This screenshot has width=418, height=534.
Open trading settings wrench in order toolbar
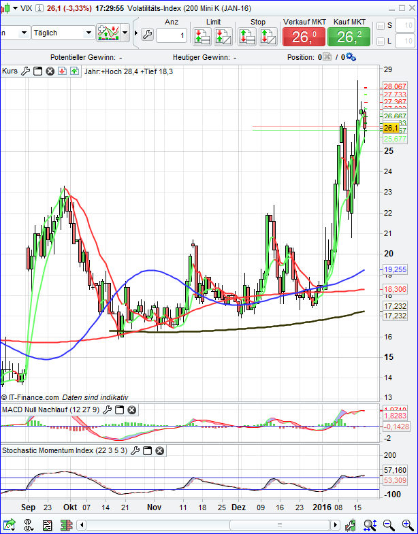pos(147,34)
